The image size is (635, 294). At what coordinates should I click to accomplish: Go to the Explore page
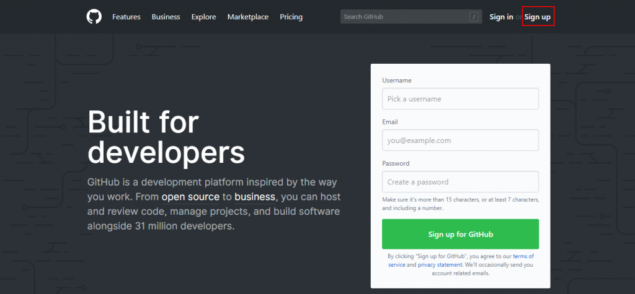click(x=203, y=17)
